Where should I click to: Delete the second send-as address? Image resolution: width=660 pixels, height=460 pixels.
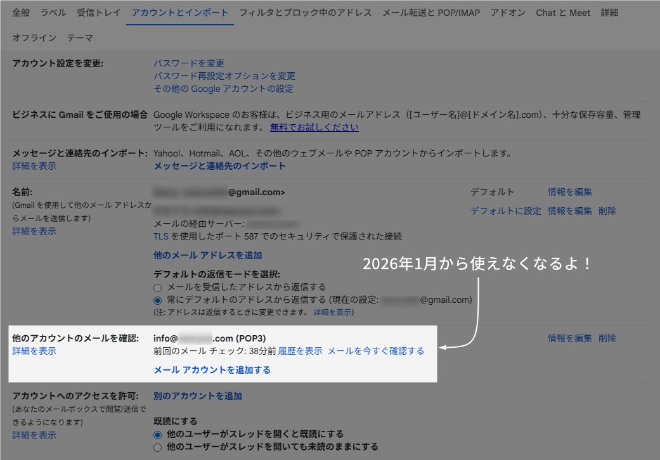(x=607, y=210)
